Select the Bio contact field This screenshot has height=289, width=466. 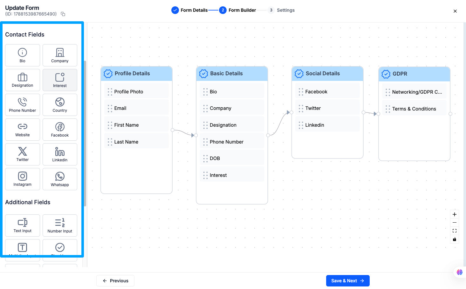[x=23, y=55]
